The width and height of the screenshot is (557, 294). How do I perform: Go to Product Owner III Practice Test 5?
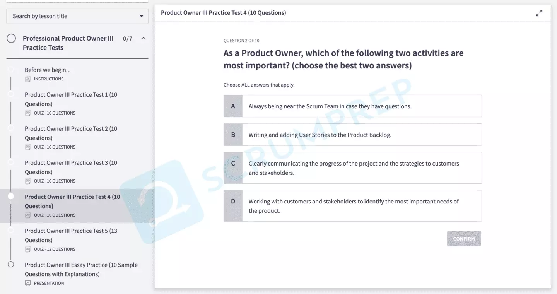click(71, 235)
